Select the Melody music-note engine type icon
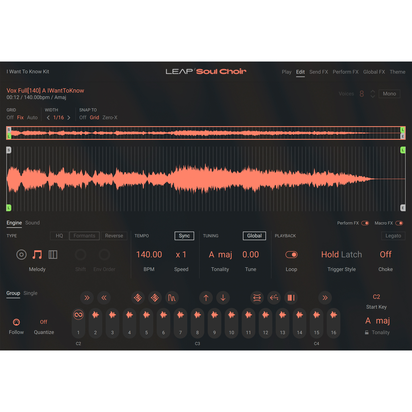Viewport: 412px width, 412px height. point(37,254)
